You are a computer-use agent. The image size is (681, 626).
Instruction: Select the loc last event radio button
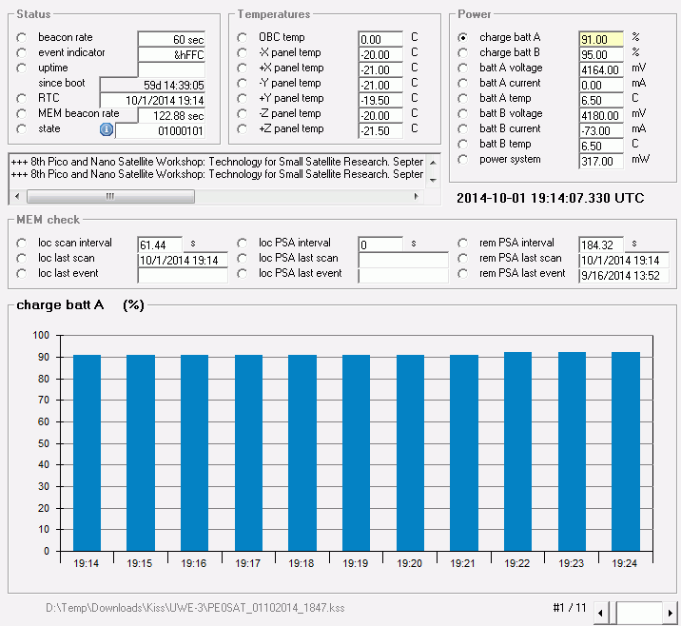(21, 274)
